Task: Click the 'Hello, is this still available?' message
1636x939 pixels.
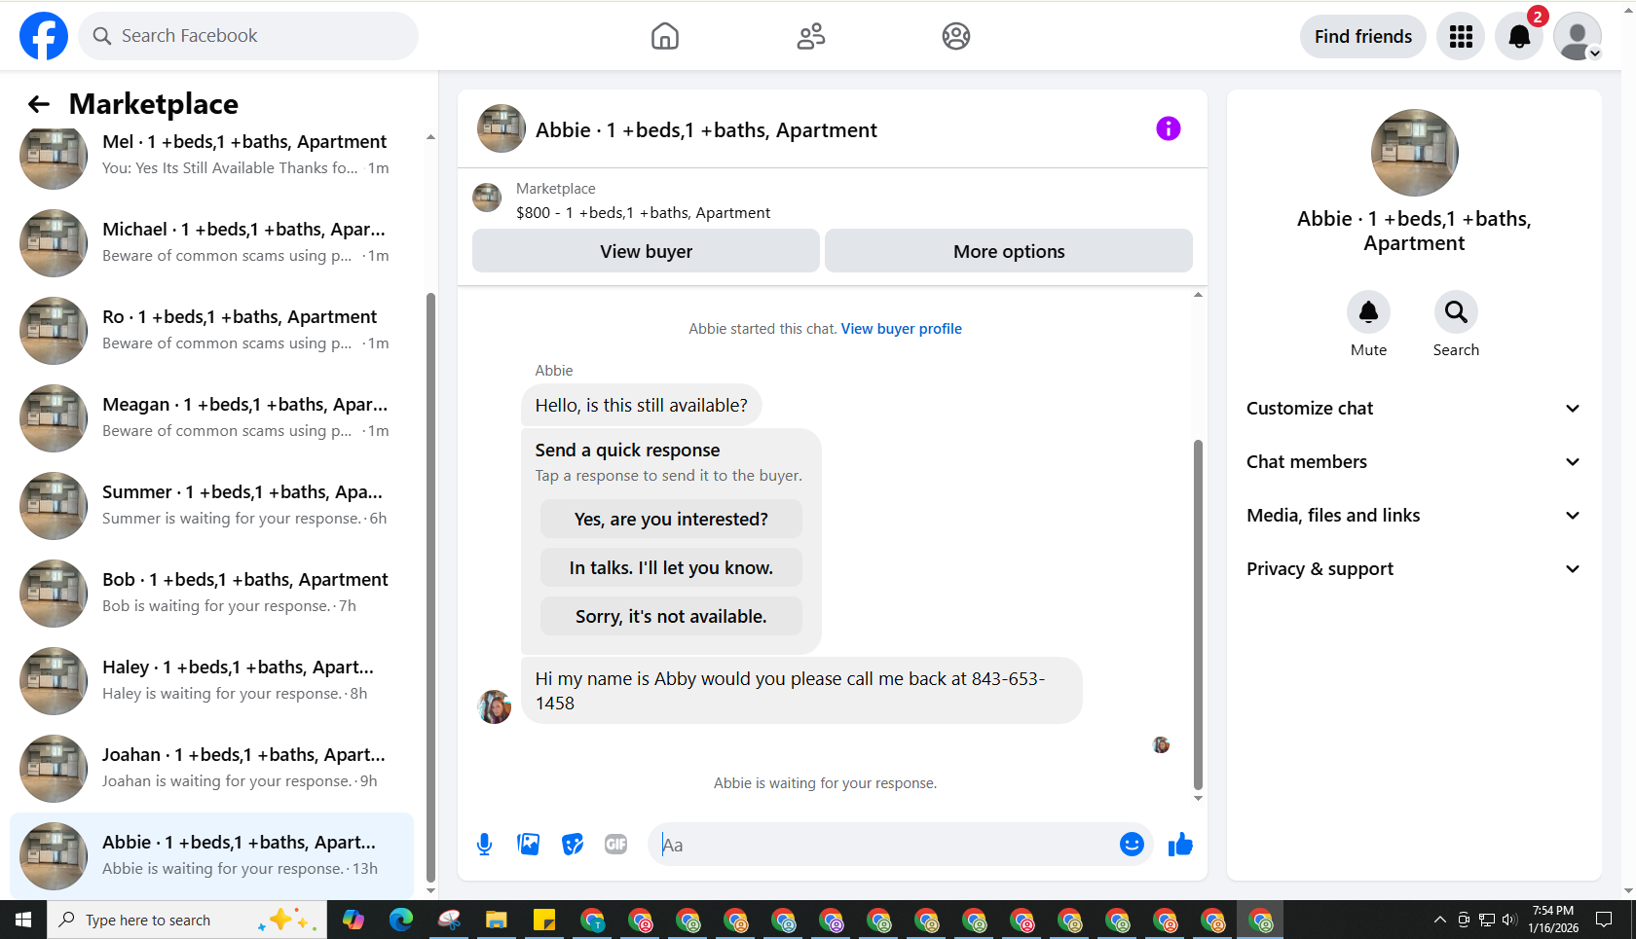Action: coord(641,406)
